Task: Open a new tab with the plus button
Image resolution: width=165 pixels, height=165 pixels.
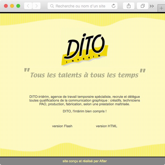Action: tap(161, 8)
